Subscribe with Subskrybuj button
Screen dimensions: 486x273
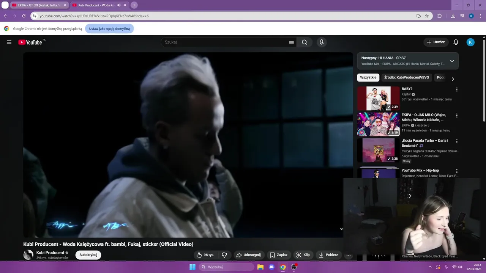point(88,255)
